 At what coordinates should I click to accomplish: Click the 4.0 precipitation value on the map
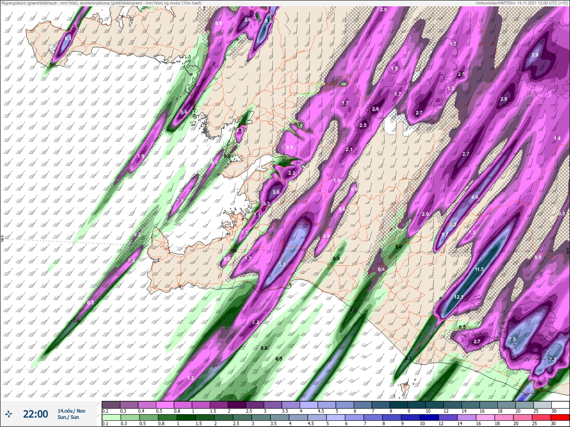tap(475, 197)
